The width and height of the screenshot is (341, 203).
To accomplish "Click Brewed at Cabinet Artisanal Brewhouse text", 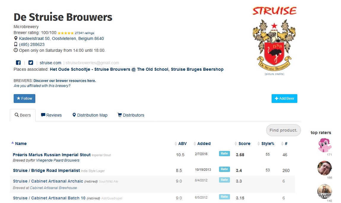I will [x=45, y=188].
